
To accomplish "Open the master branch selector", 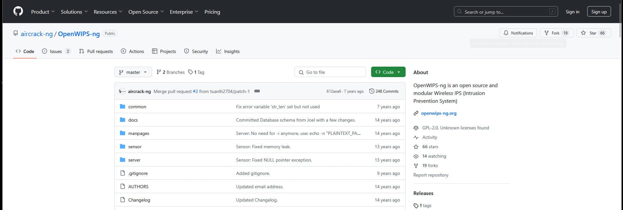I will 133,72.
